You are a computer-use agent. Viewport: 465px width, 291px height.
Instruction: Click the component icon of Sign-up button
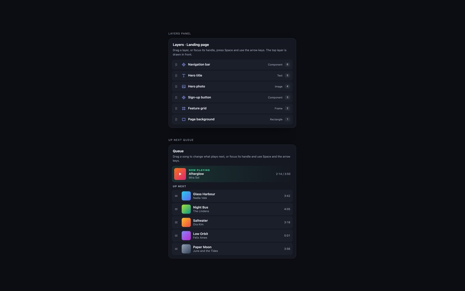(x=184, y=97)
